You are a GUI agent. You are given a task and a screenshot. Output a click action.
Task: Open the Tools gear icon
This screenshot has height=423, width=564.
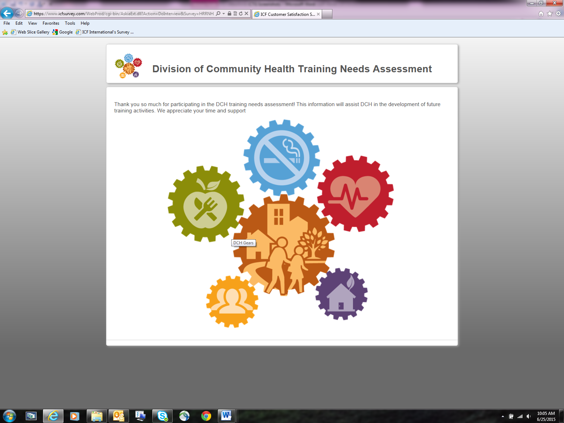pos(558,14)
